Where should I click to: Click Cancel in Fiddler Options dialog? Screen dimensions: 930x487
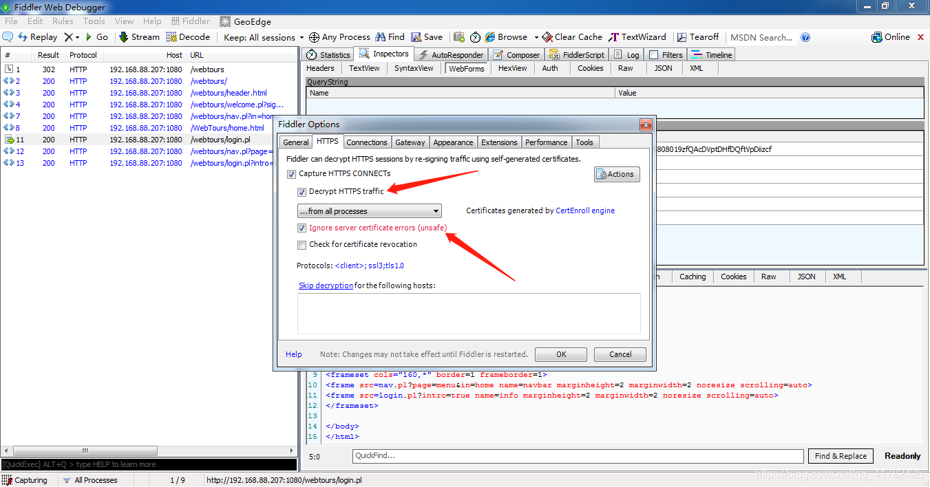[620, 354]
